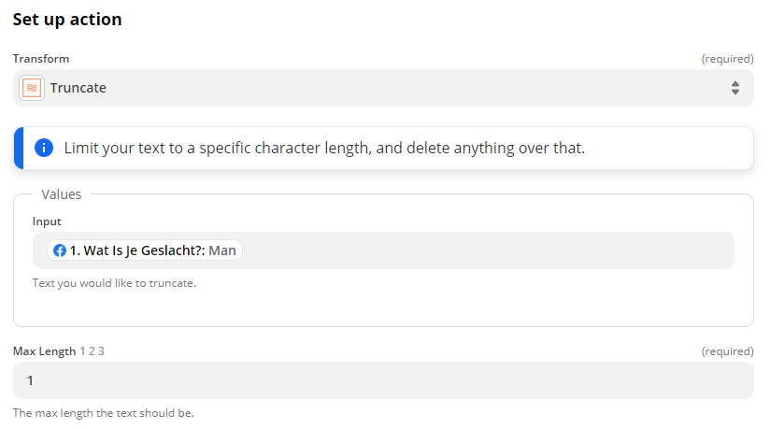Click the Set up action heading
This screenshot has height=429, width=770.
point(67,19)
